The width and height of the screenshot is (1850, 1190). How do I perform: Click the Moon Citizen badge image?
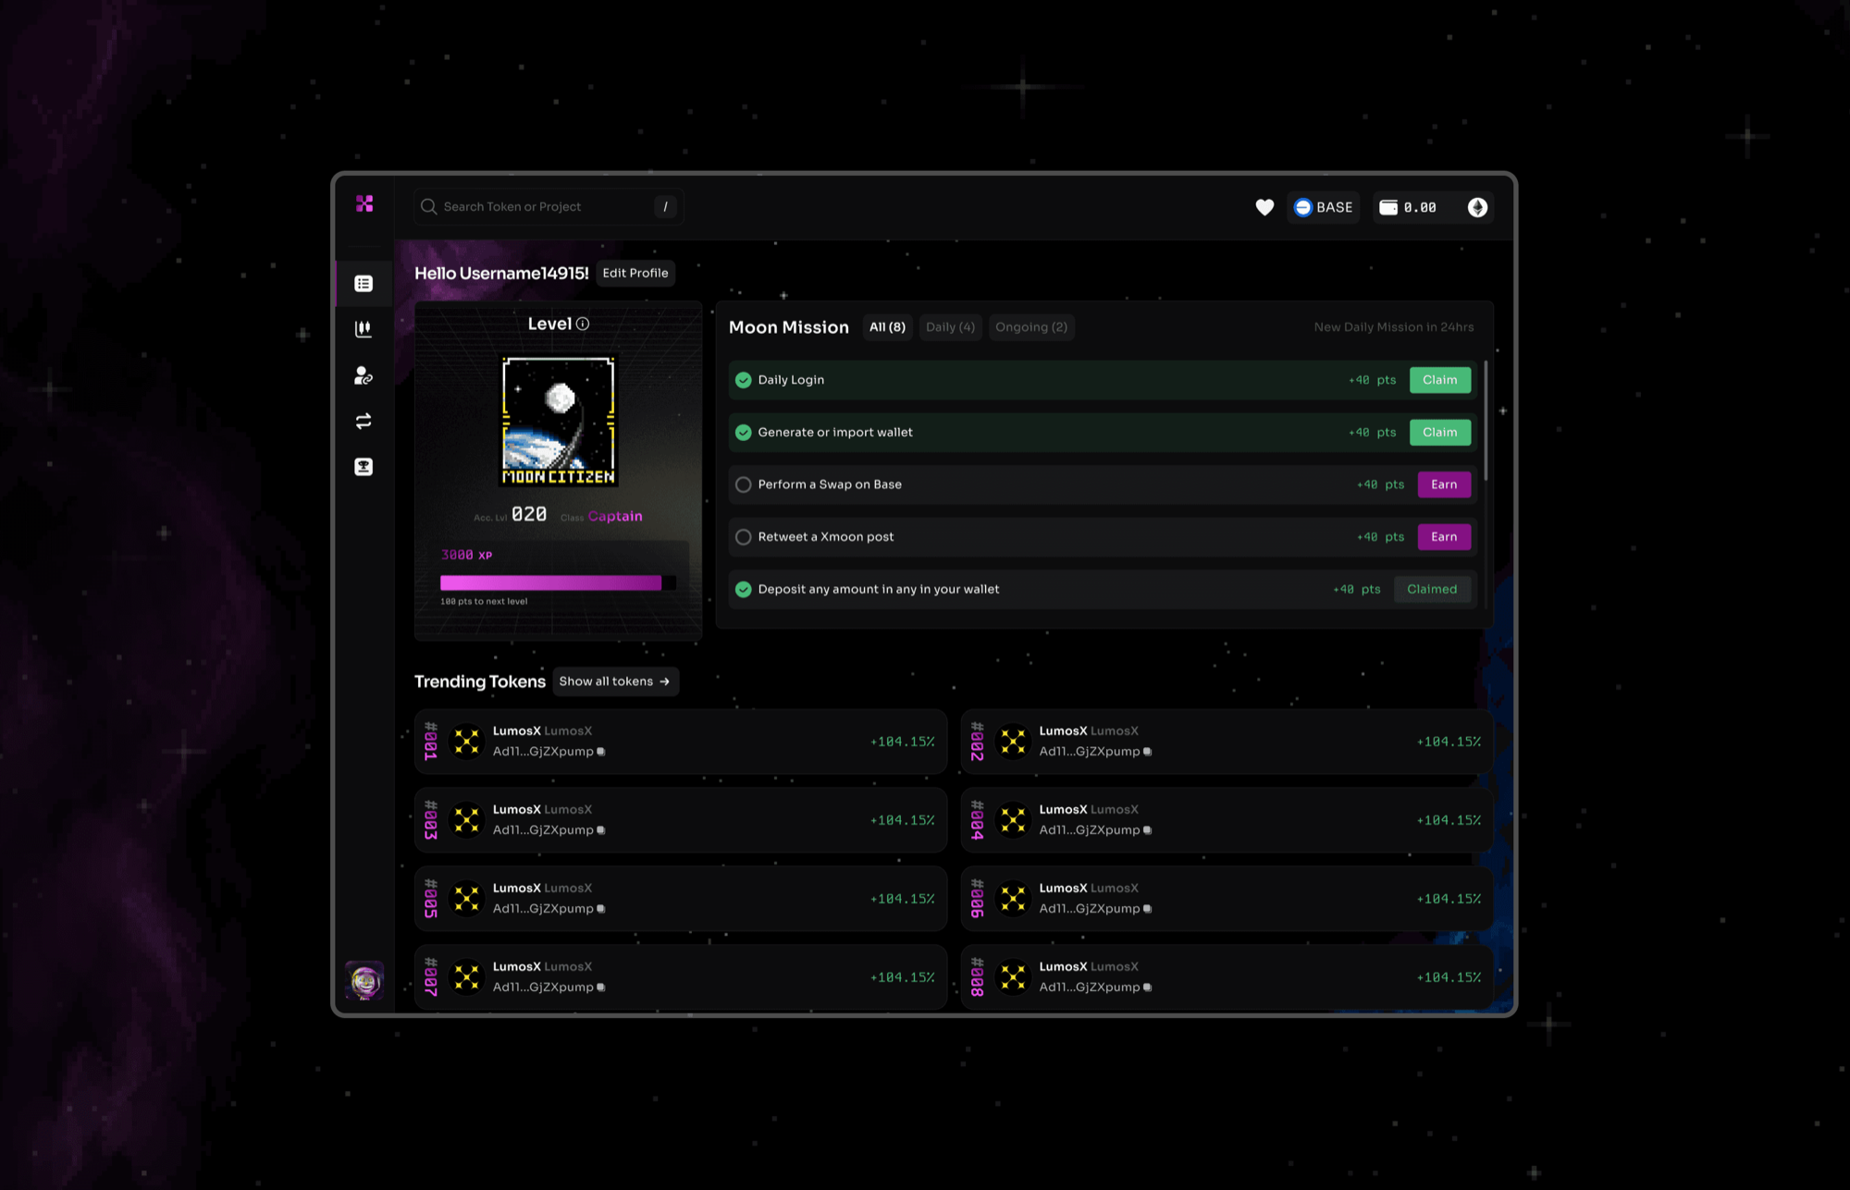coord(559,421)
